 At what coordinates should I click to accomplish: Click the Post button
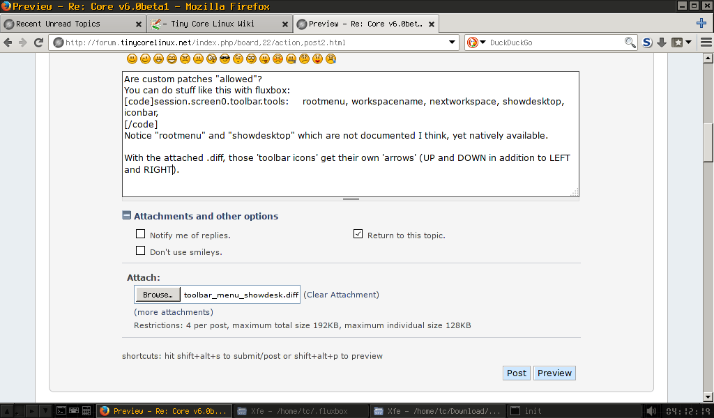(x=516, y=373)
